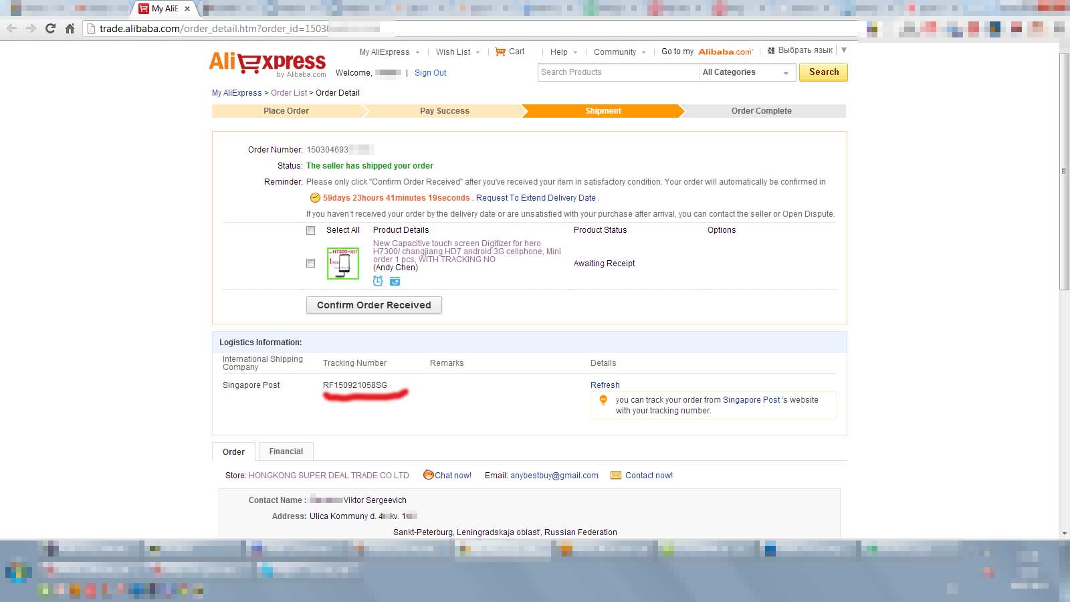The height and width of the screenshot is (602, 1070).
Task: Click the AliExpress logo
Action: pos(267,64)
